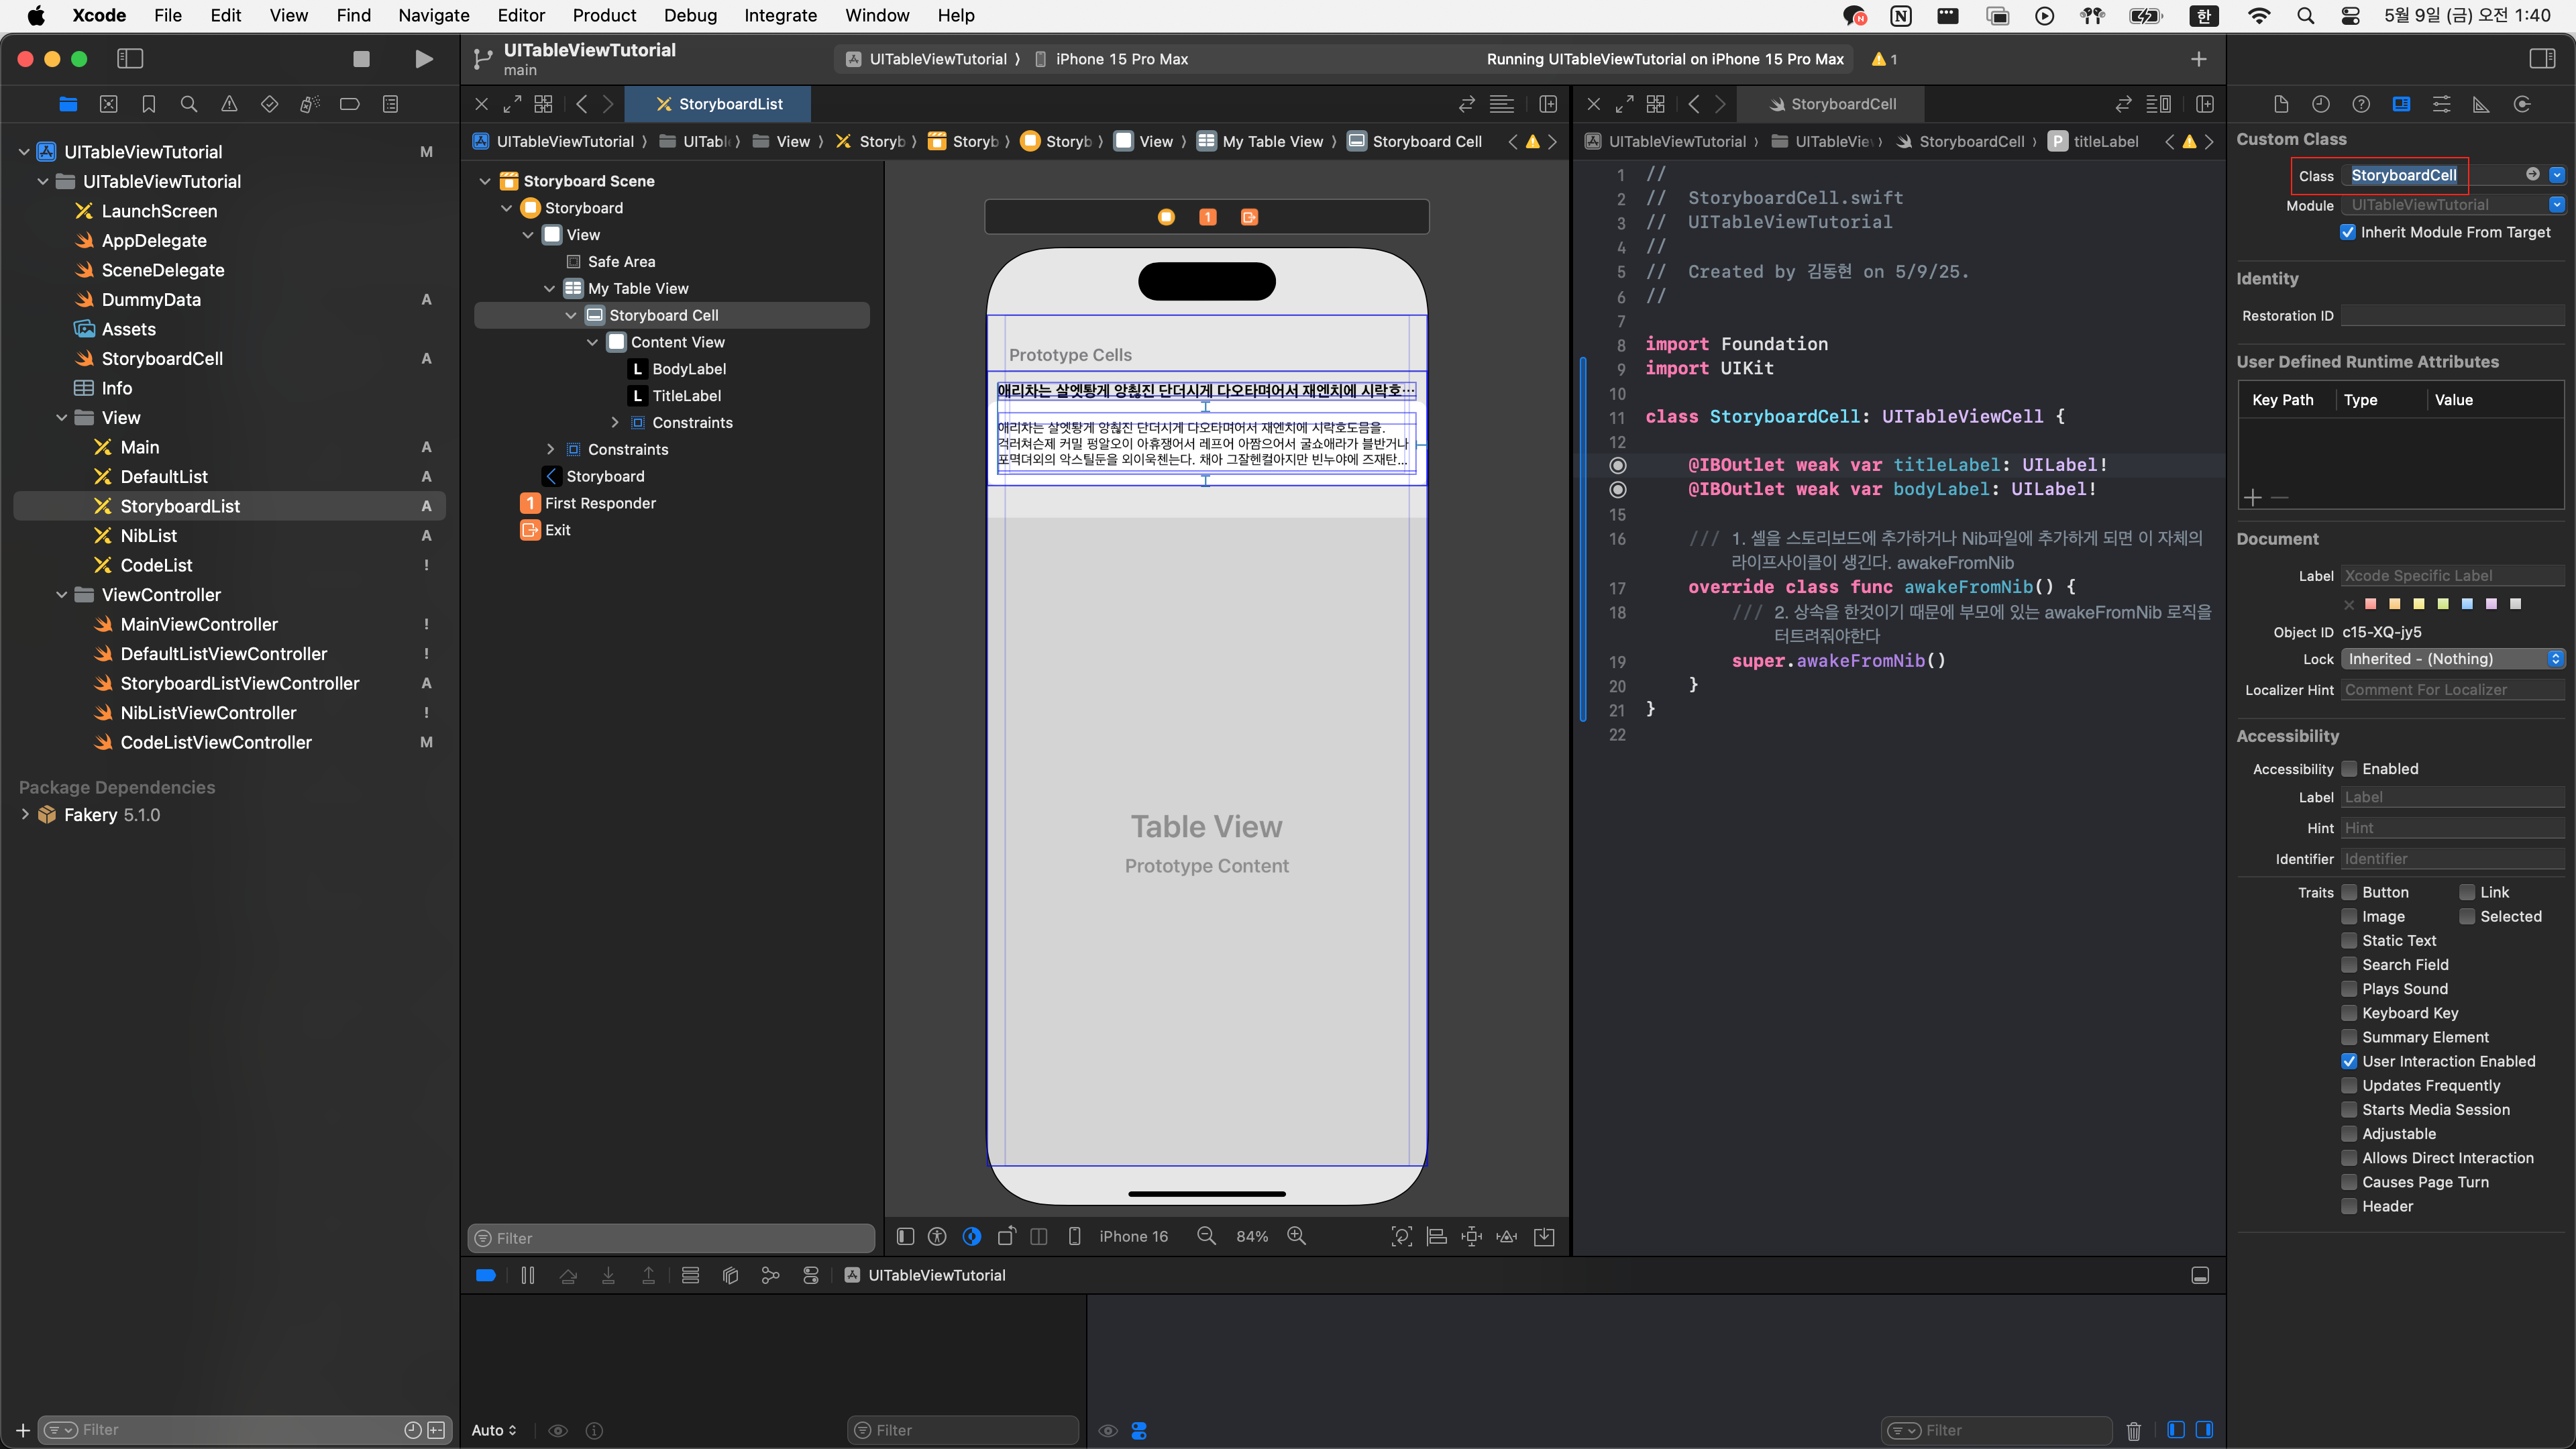Screen dimensions: 2576x1449
Task: Show the Attributes inspector icon
Action: point(2441,104)
